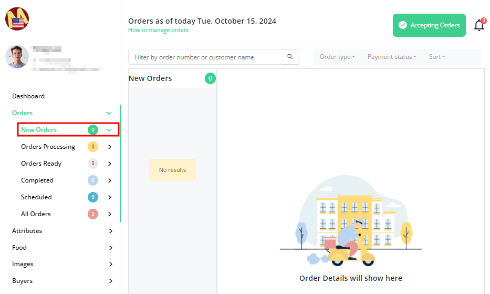Click the All Orders count badge

(x=93, y=214)
